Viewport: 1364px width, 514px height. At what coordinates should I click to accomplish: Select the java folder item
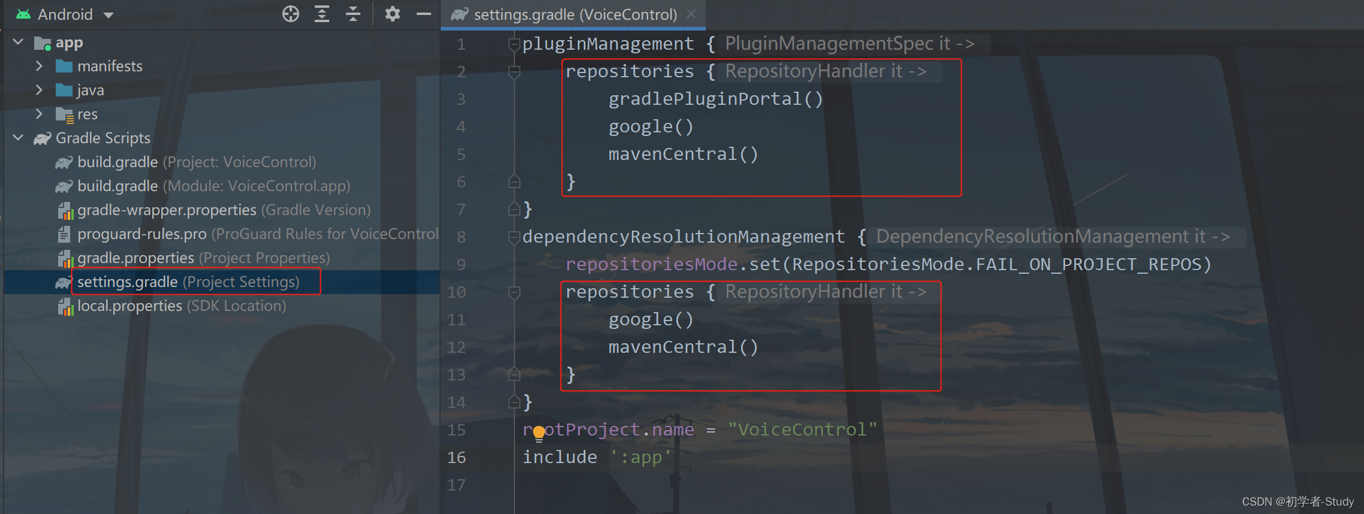(x=80, y=90)
